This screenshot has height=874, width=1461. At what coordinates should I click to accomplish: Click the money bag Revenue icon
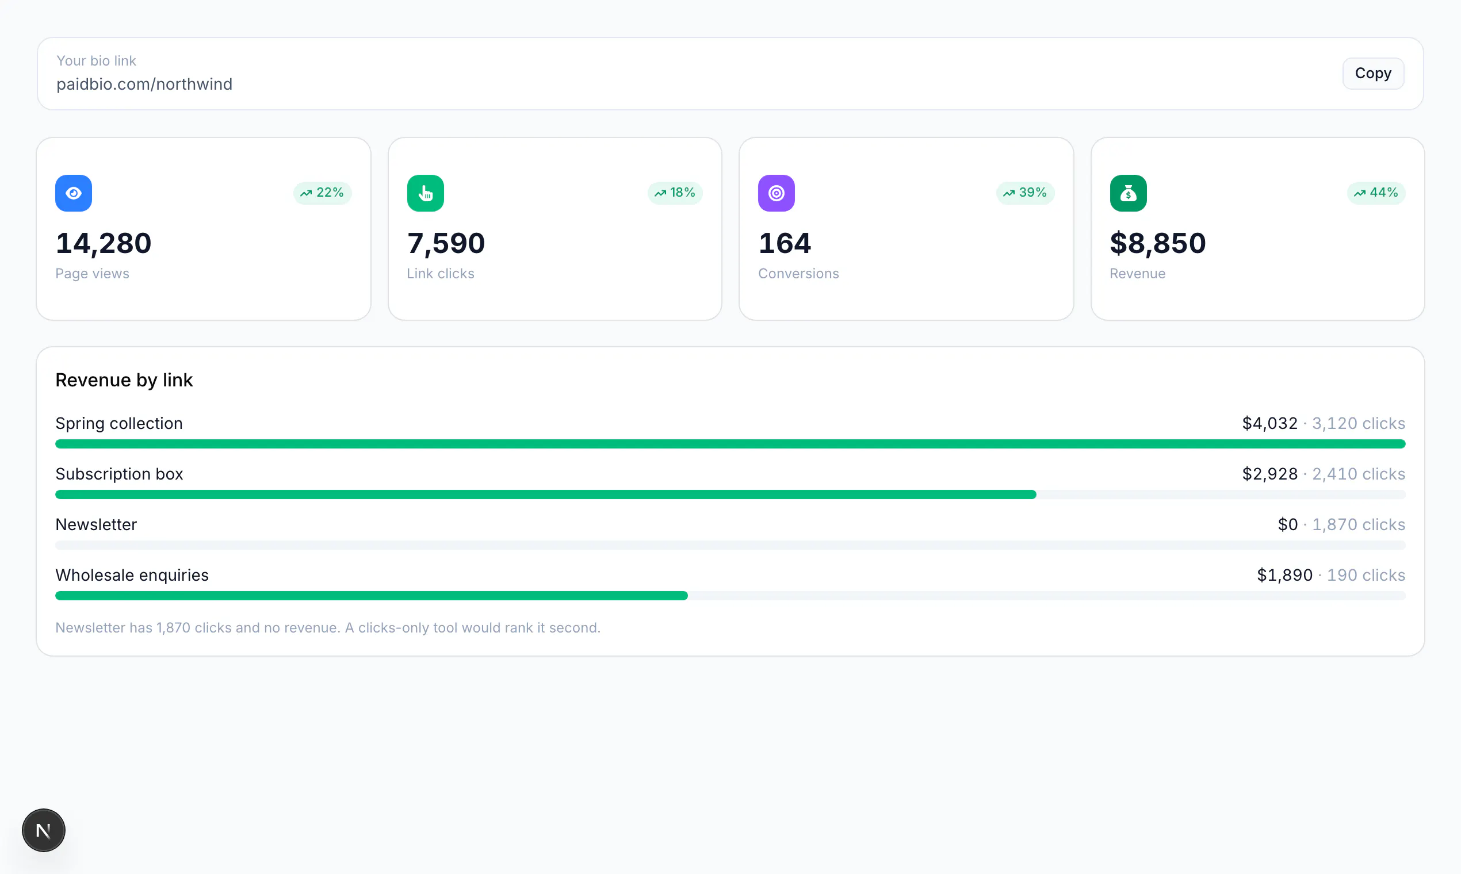tap(1128, 193)
